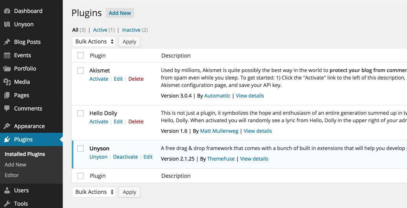
Task: Filter plugins by Inactive
Action: (131, 30)
